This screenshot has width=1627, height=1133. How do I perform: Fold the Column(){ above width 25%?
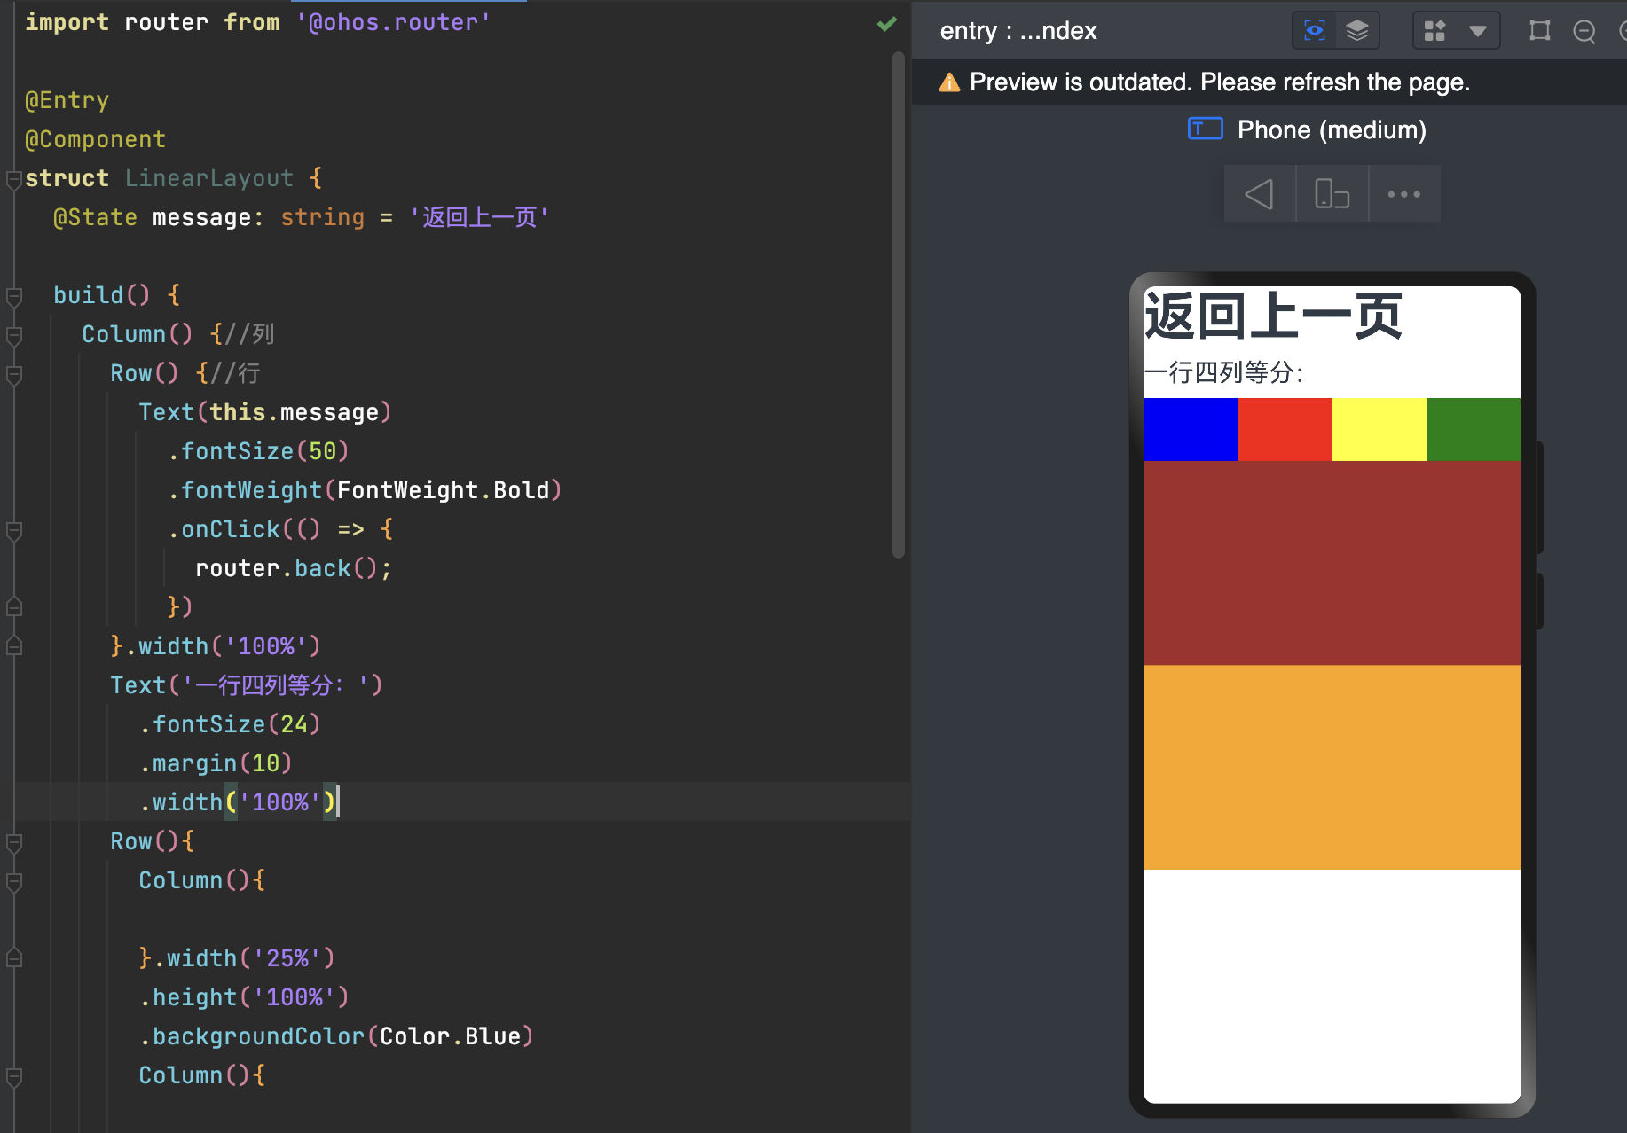click(13, 881)
